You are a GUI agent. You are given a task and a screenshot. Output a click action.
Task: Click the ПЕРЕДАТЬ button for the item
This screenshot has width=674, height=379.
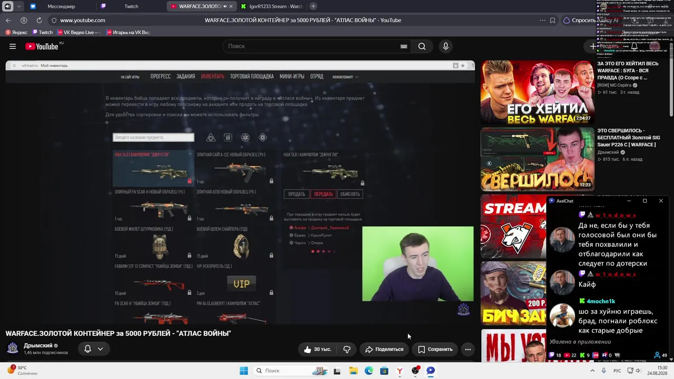coord(323,194)
